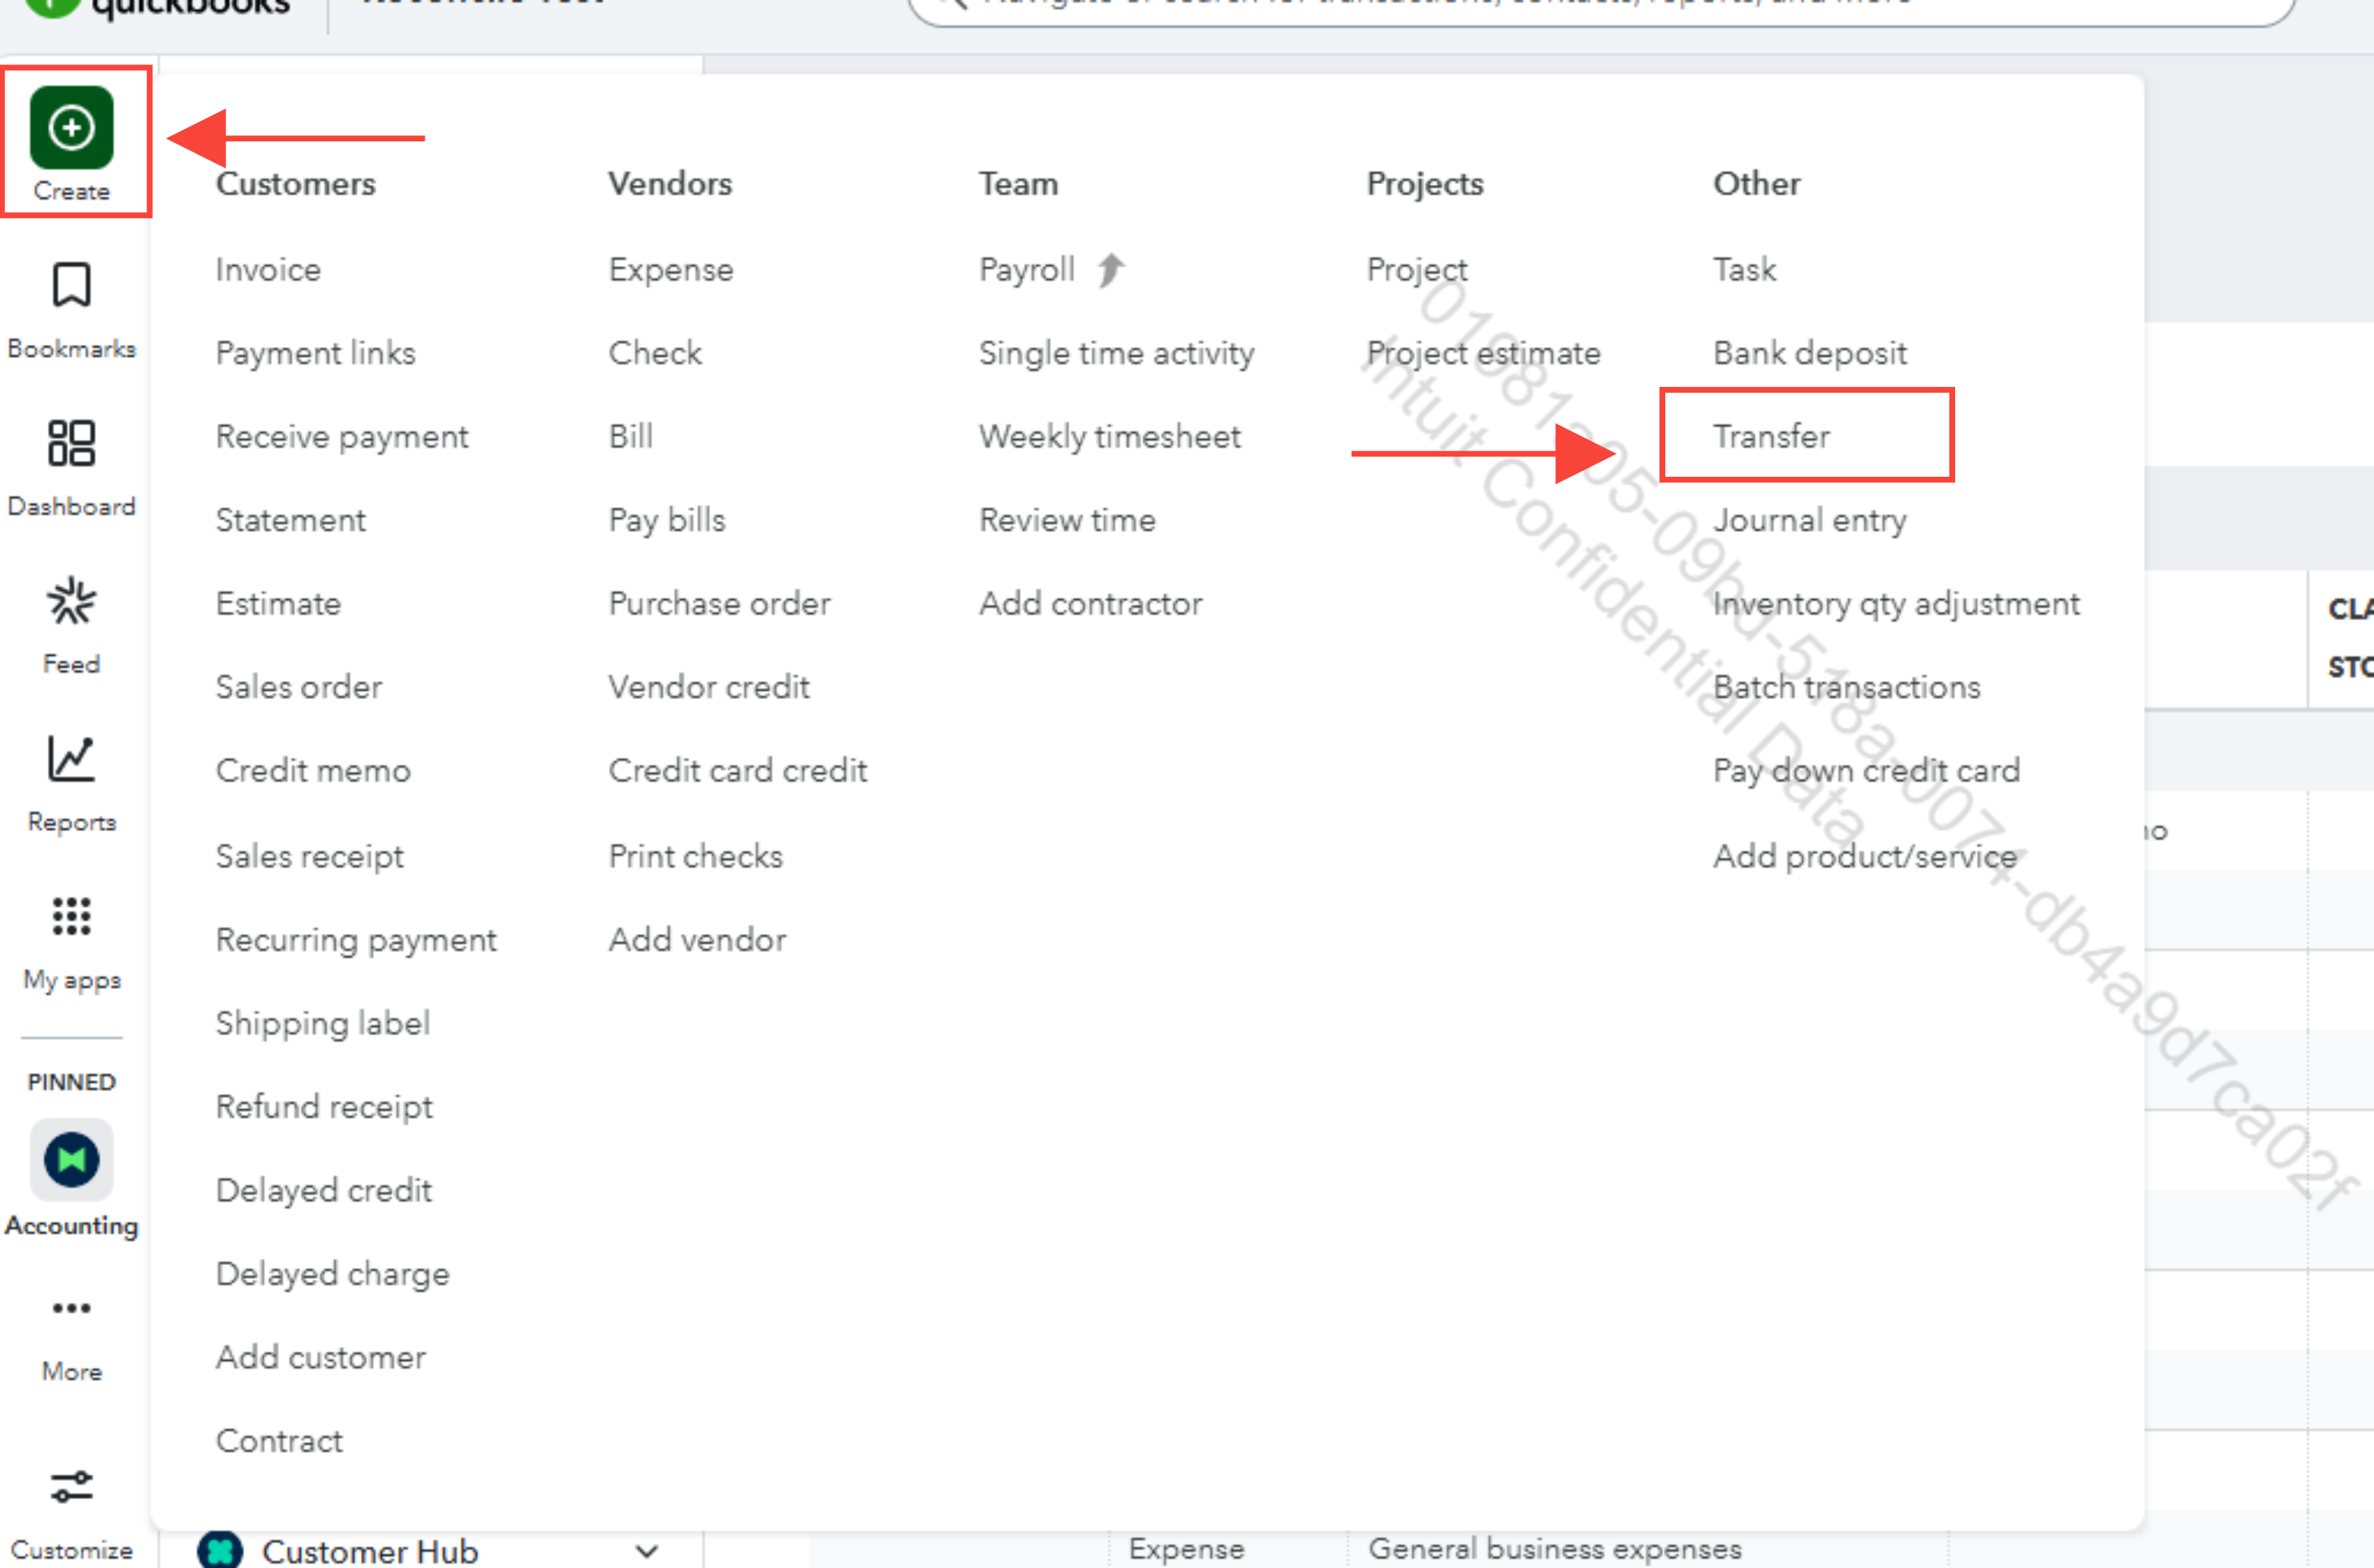Choose Invoice from Customers column
This screenshot has width=2374, height=1568.
click(268, 269)
